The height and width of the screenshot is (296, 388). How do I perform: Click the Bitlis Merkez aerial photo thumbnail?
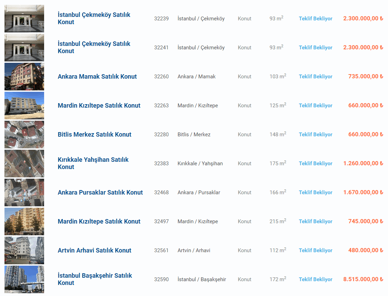[24, 135]
